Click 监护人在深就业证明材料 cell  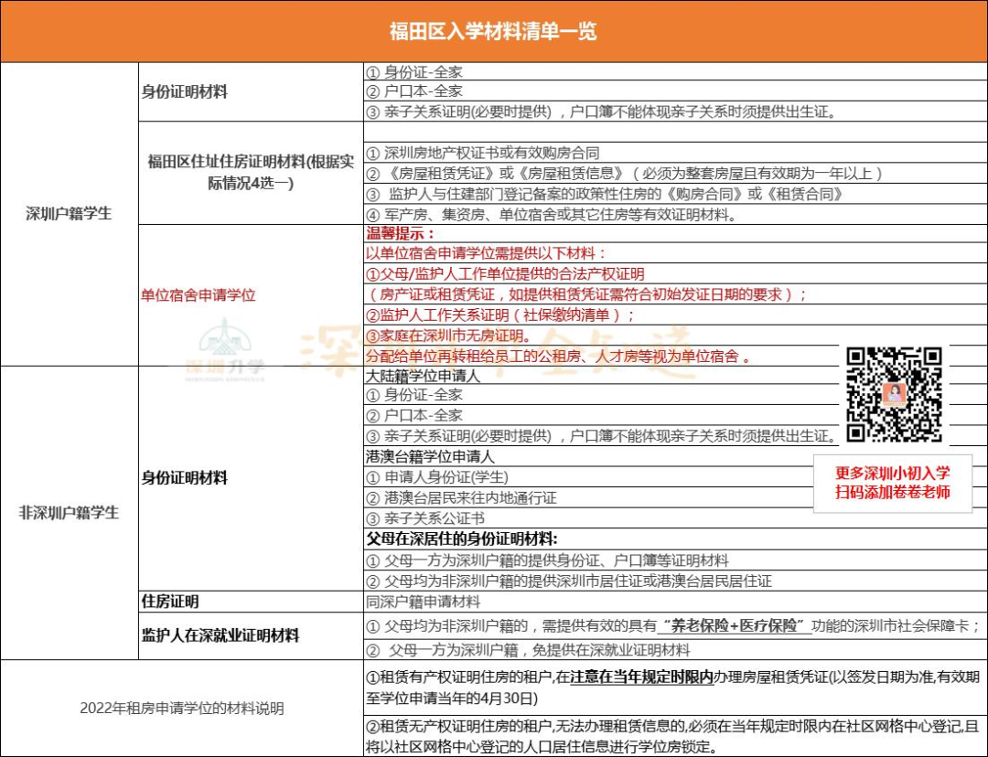pos(251,635)
